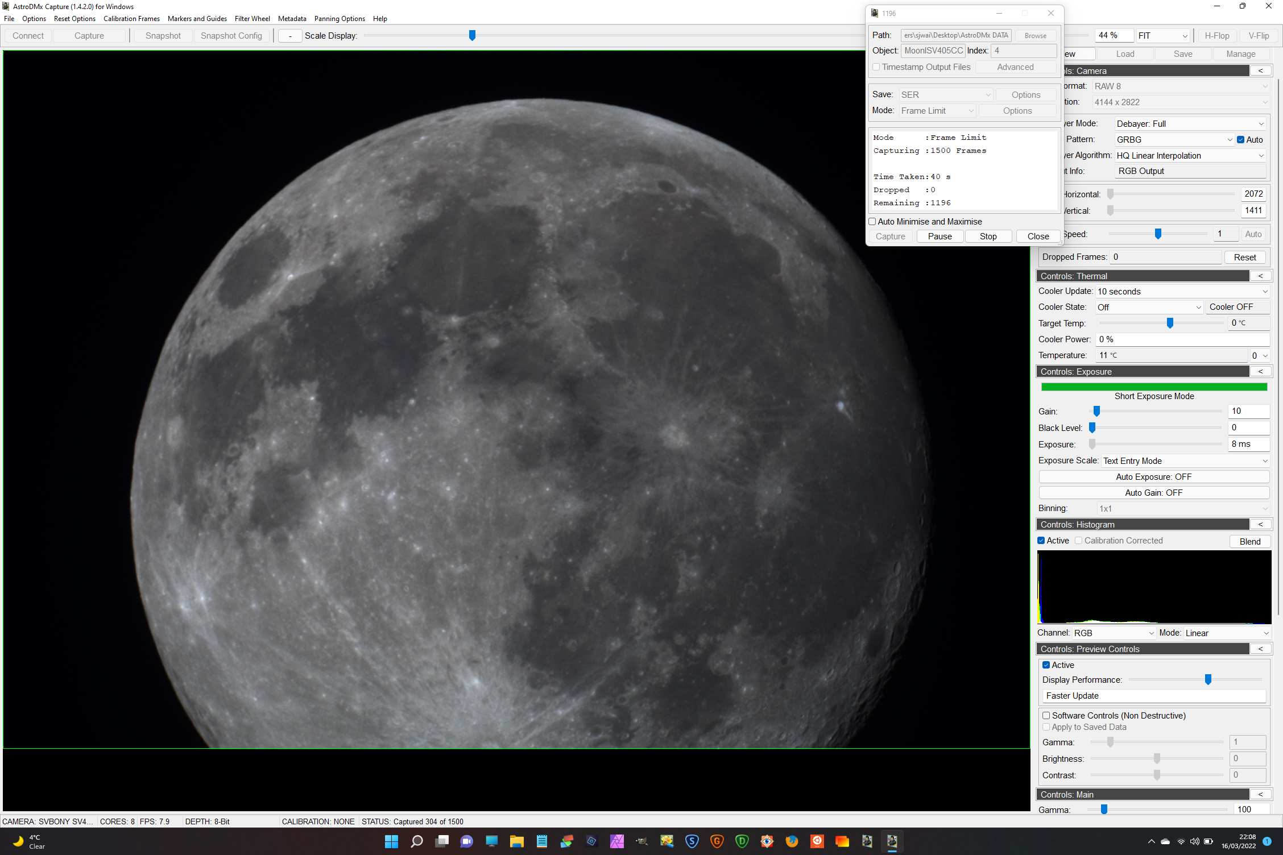The image size is (1283, 855).
Task: Open Ubuntu orange taskbar icon
Action: click(817, 841)
